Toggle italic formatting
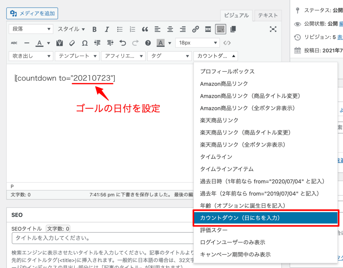343x268 pixels. [107, 29]
